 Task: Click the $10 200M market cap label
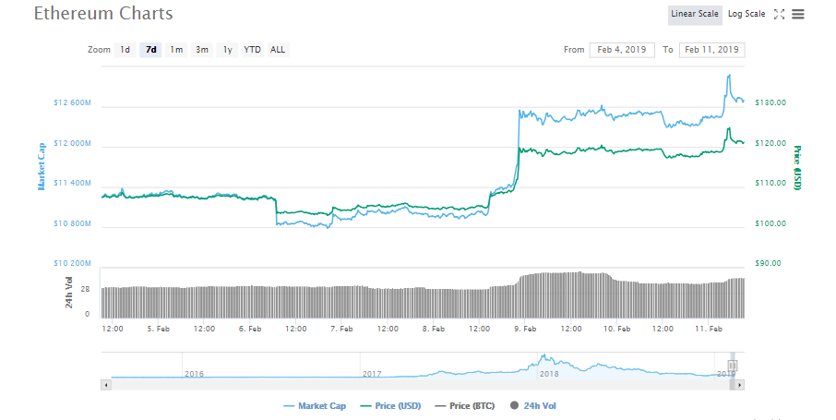(x=73, y=263)
